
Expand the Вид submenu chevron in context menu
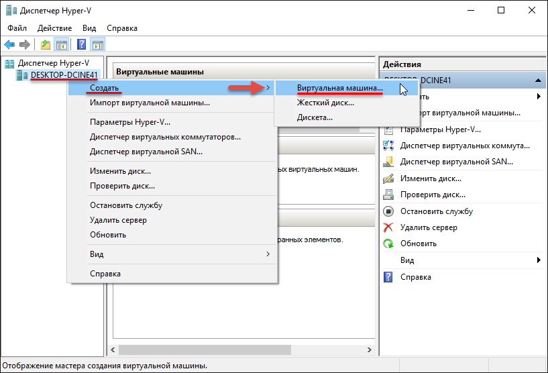(x=268, y=254)
